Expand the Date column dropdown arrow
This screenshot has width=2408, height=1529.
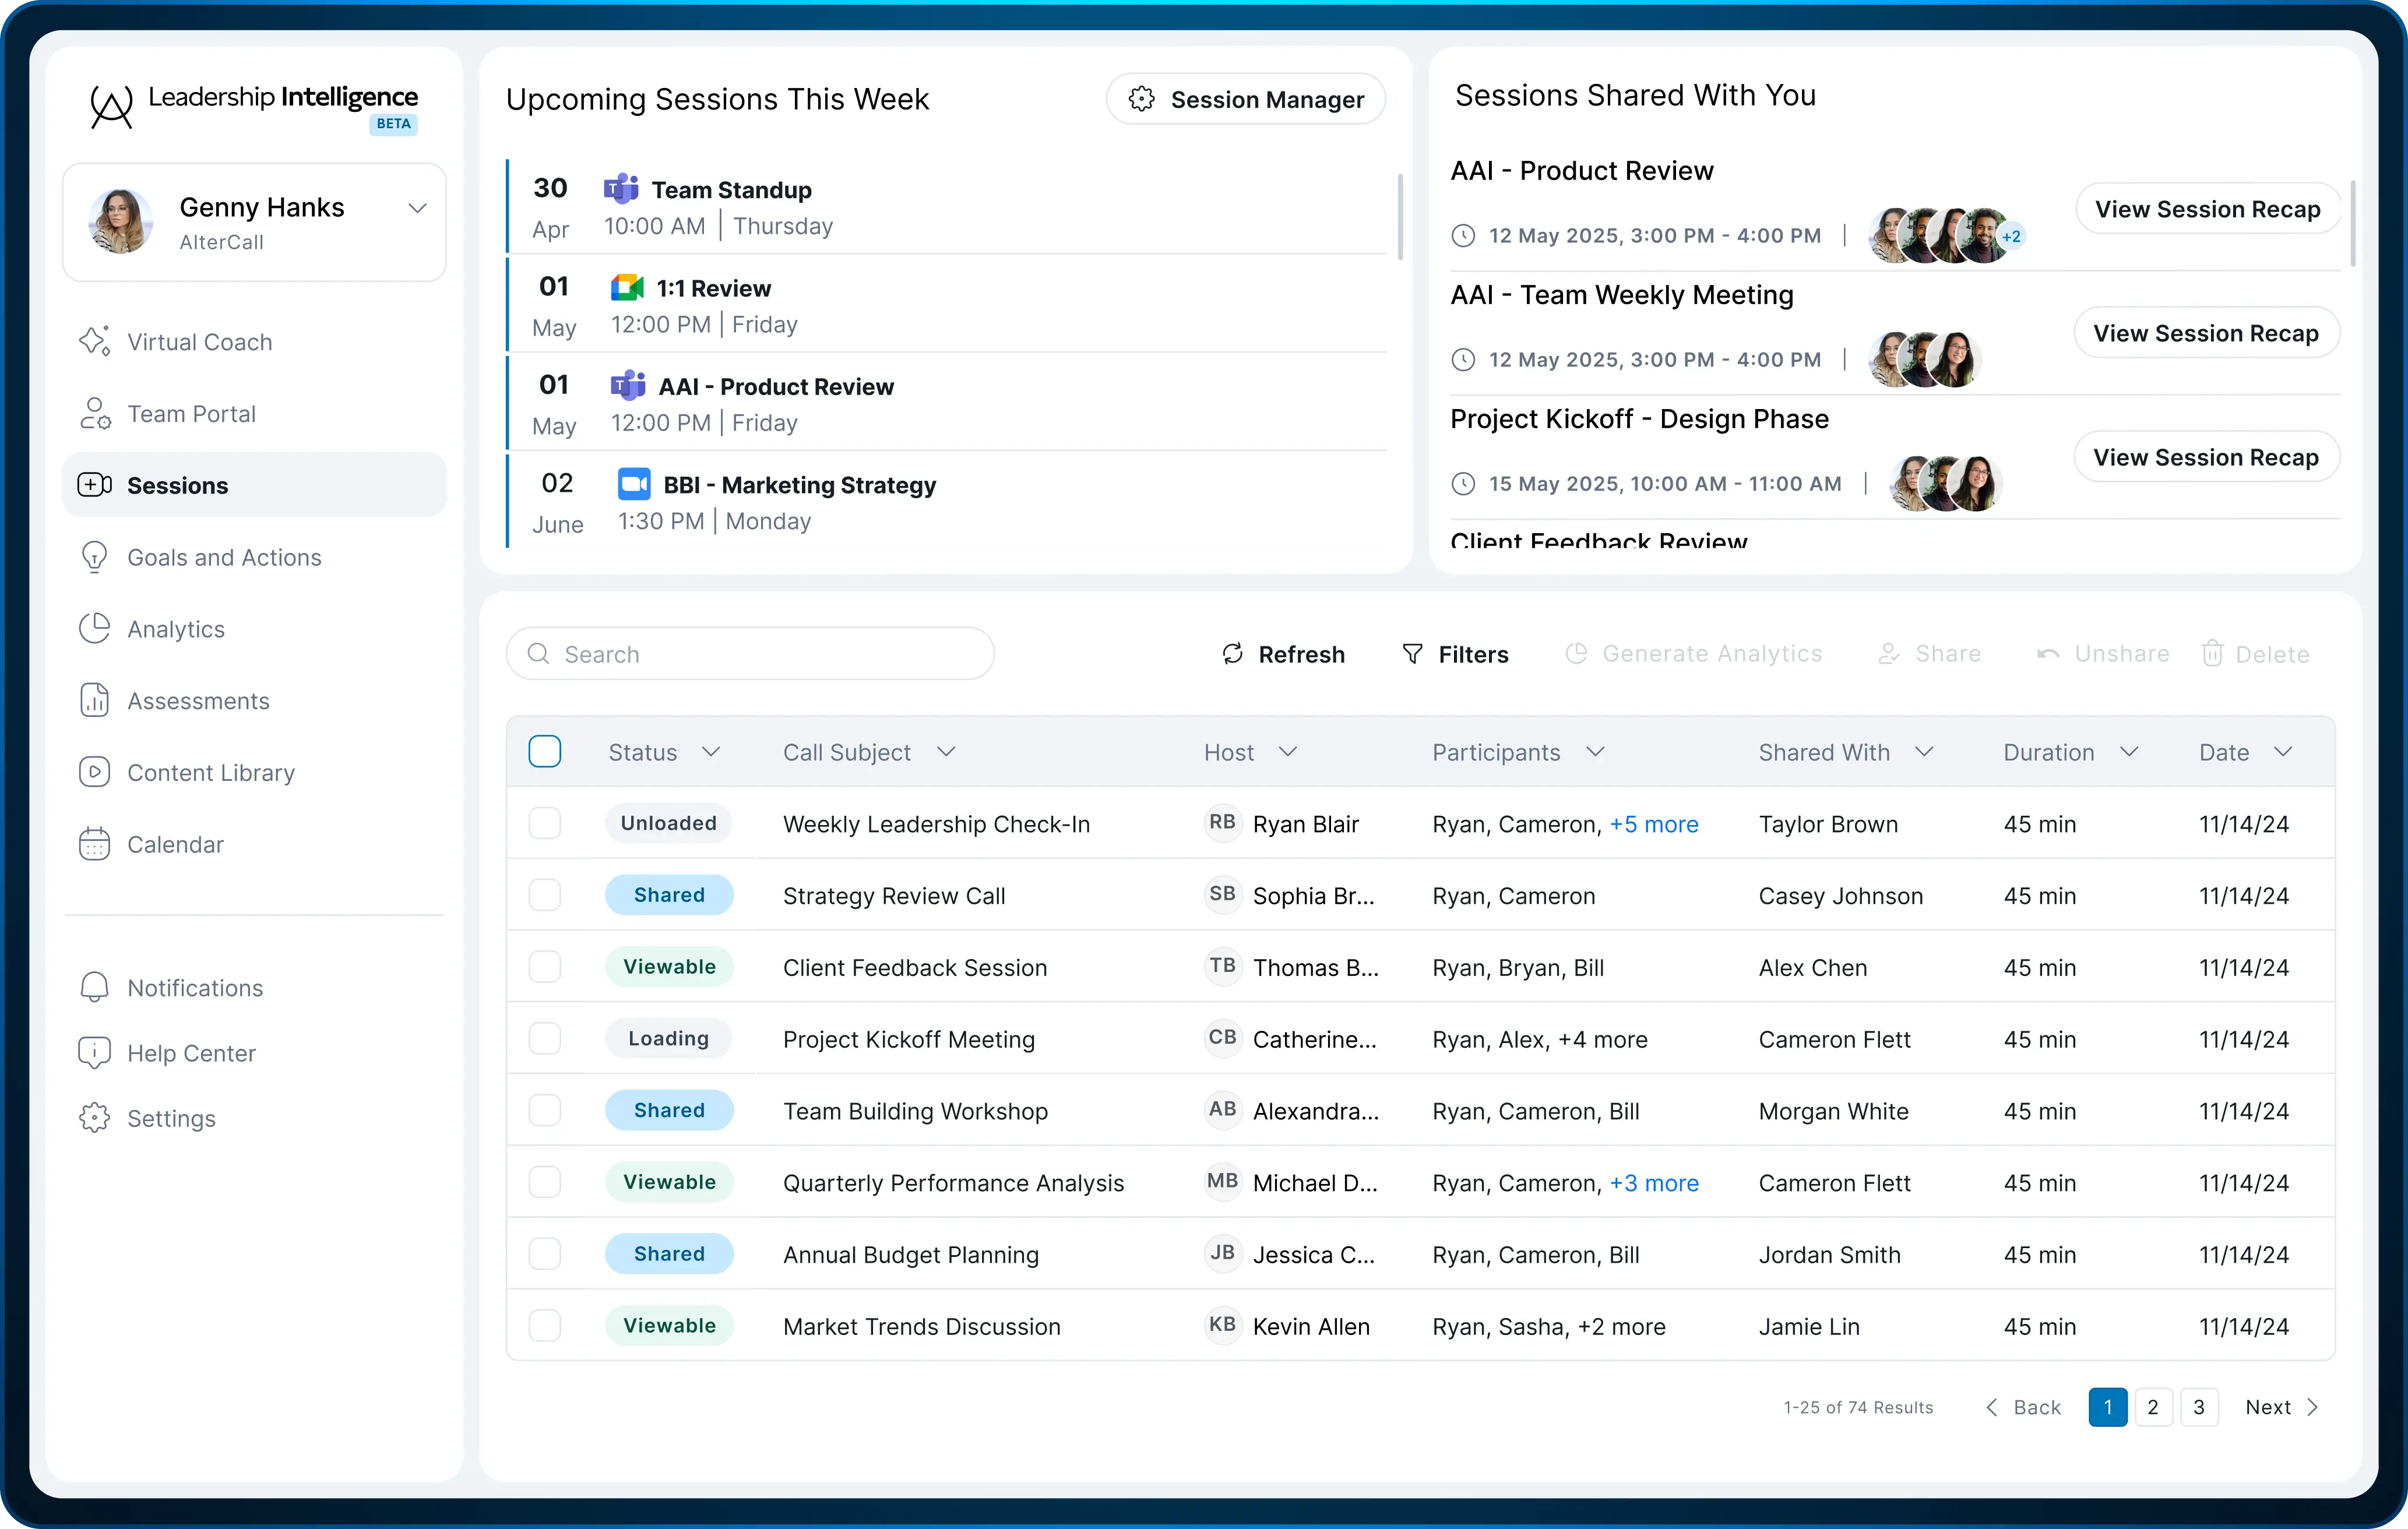pyautogui.click(x=2283, y=752)
